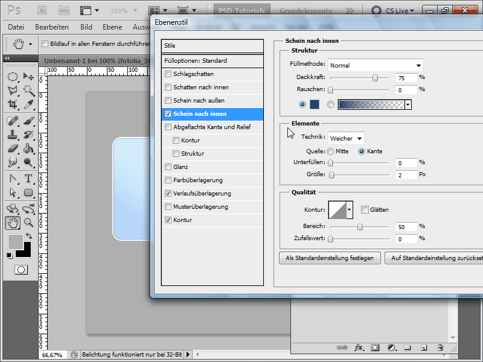
Task: Select the Mitte source radio button
Action: [330, 151]
